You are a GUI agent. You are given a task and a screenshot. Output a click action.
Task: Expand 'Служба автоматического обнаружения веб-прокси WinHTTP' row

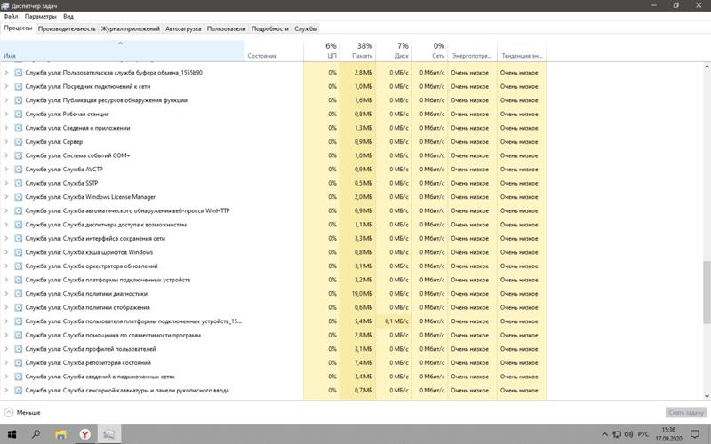[6, 210]
